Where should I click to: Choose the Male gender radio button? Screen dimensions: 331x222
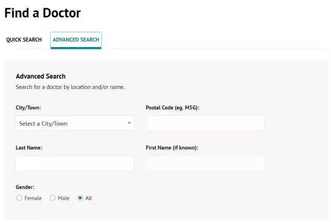(x=53, y=198)
